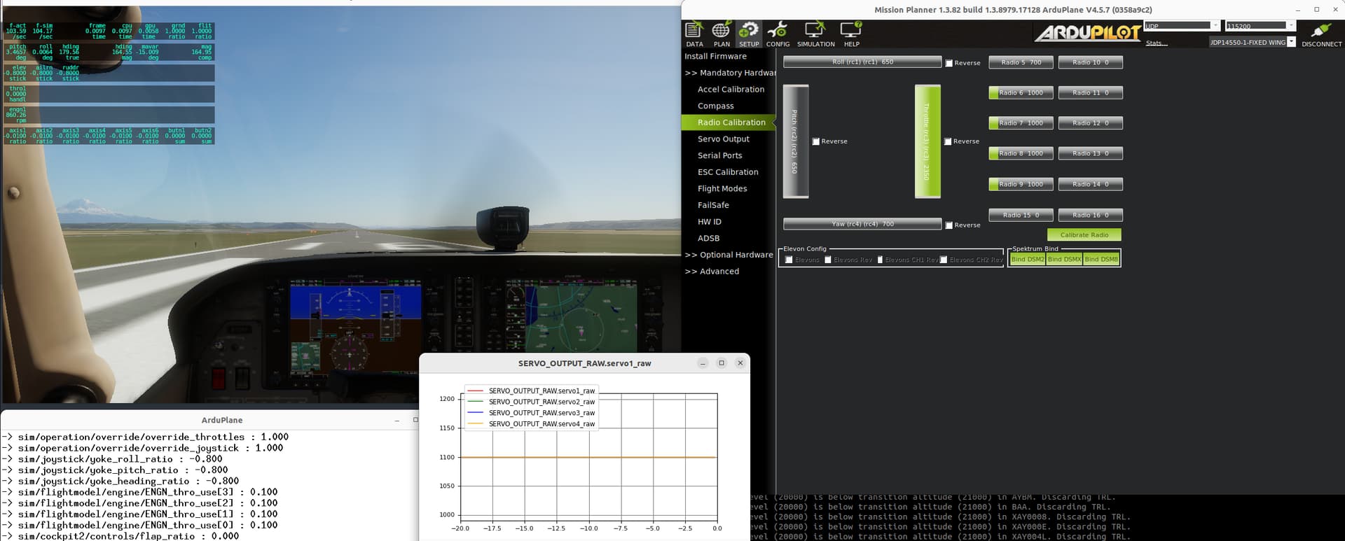Viewport: 1345px width, 541px height.
Task: Select HW ID in the sidebar
Action: 709,222
